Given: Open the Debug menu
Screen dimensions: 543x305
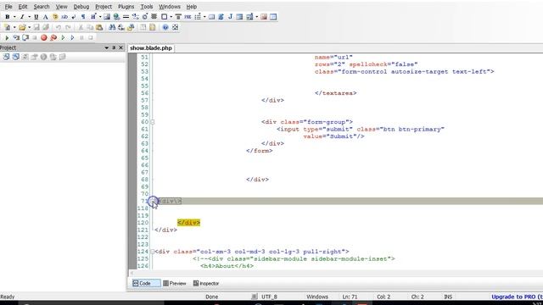Looking at the screenshot, I should 81,7.
